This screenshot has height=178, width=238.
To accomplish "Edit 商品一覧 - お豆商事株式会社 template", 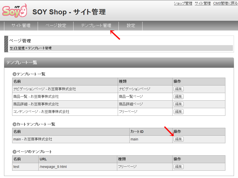I will (178, 97).
